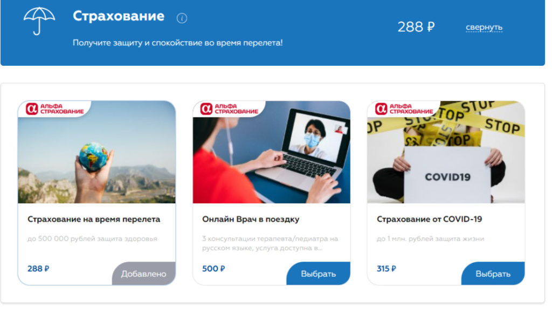This screenshot has width=552, height=328.
Task: Collapse the section via свернуть link
Action: point(484,27)
